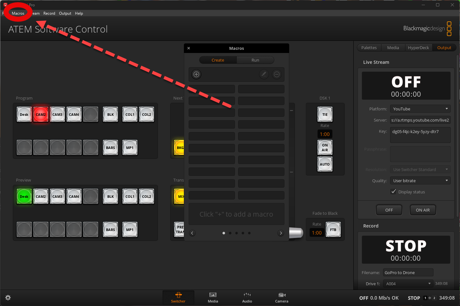Select Desk on Preview bus

(x=24, y=197)
